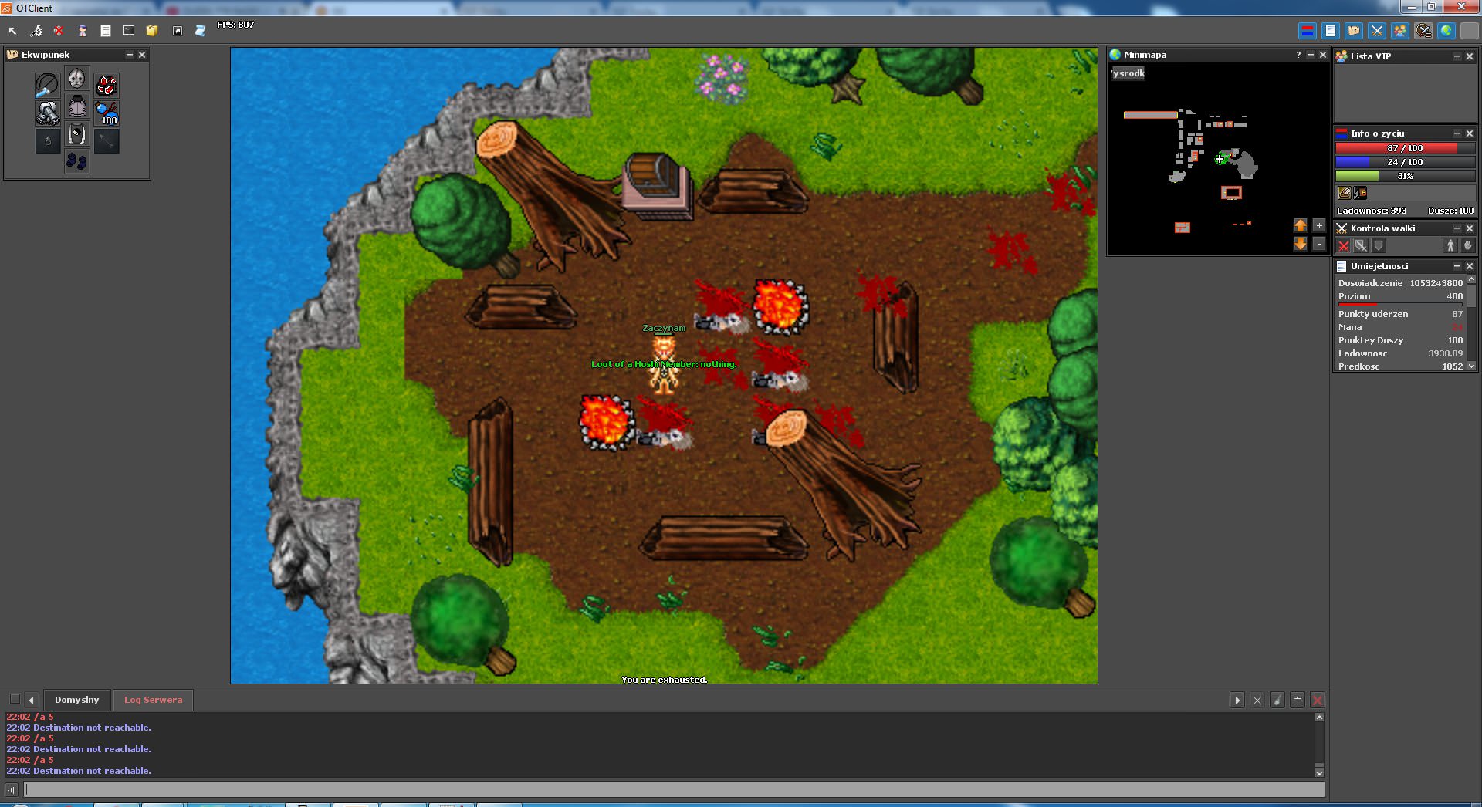Click the shortcut arrow square icon

click(178, 31)
